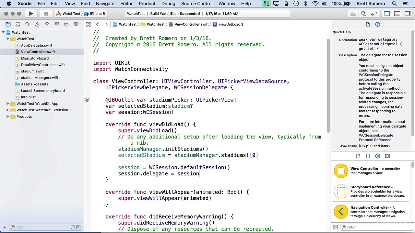Show the Issue navigator
415x233 pixels.
pos(37,24)
